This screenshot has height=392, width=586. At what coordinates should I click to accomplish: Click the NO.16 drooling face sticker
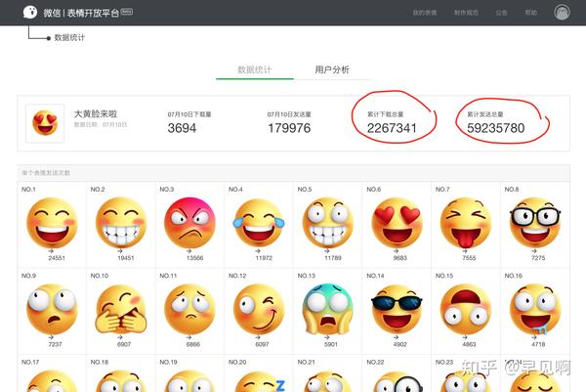pyautogui.click(x=535, y=309)
